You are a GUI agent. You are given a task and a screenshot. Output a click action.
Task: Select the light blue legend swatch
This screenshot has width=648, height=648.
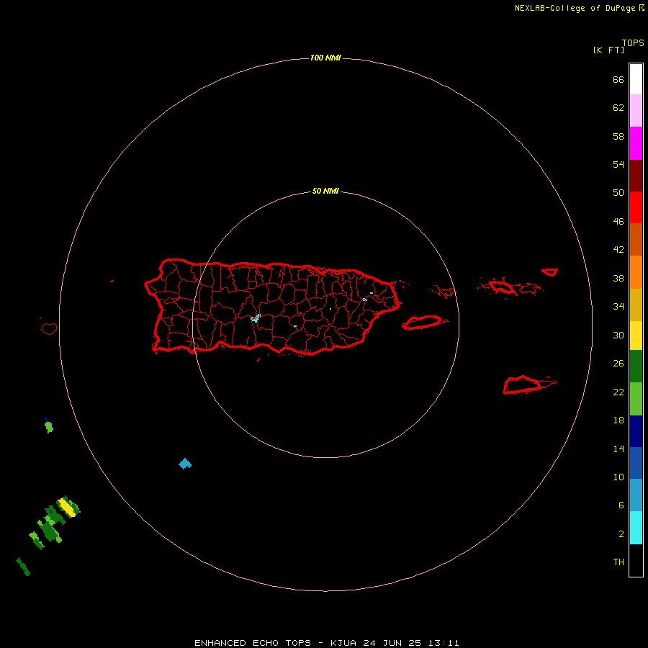636,495
